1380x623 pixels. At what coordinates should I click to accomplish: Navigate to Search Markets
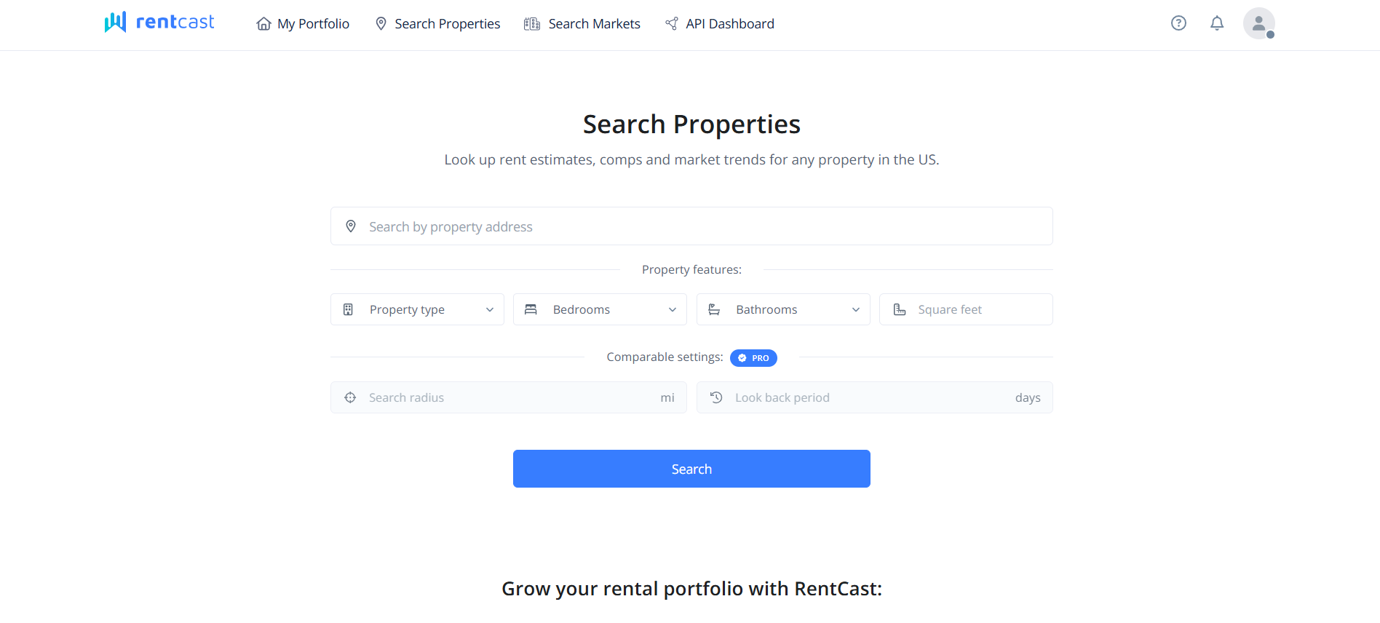582,23
